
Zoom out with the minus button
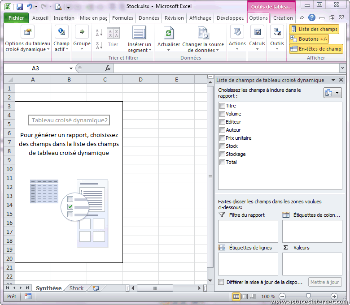pyautogui.click(x=282, y=296)
